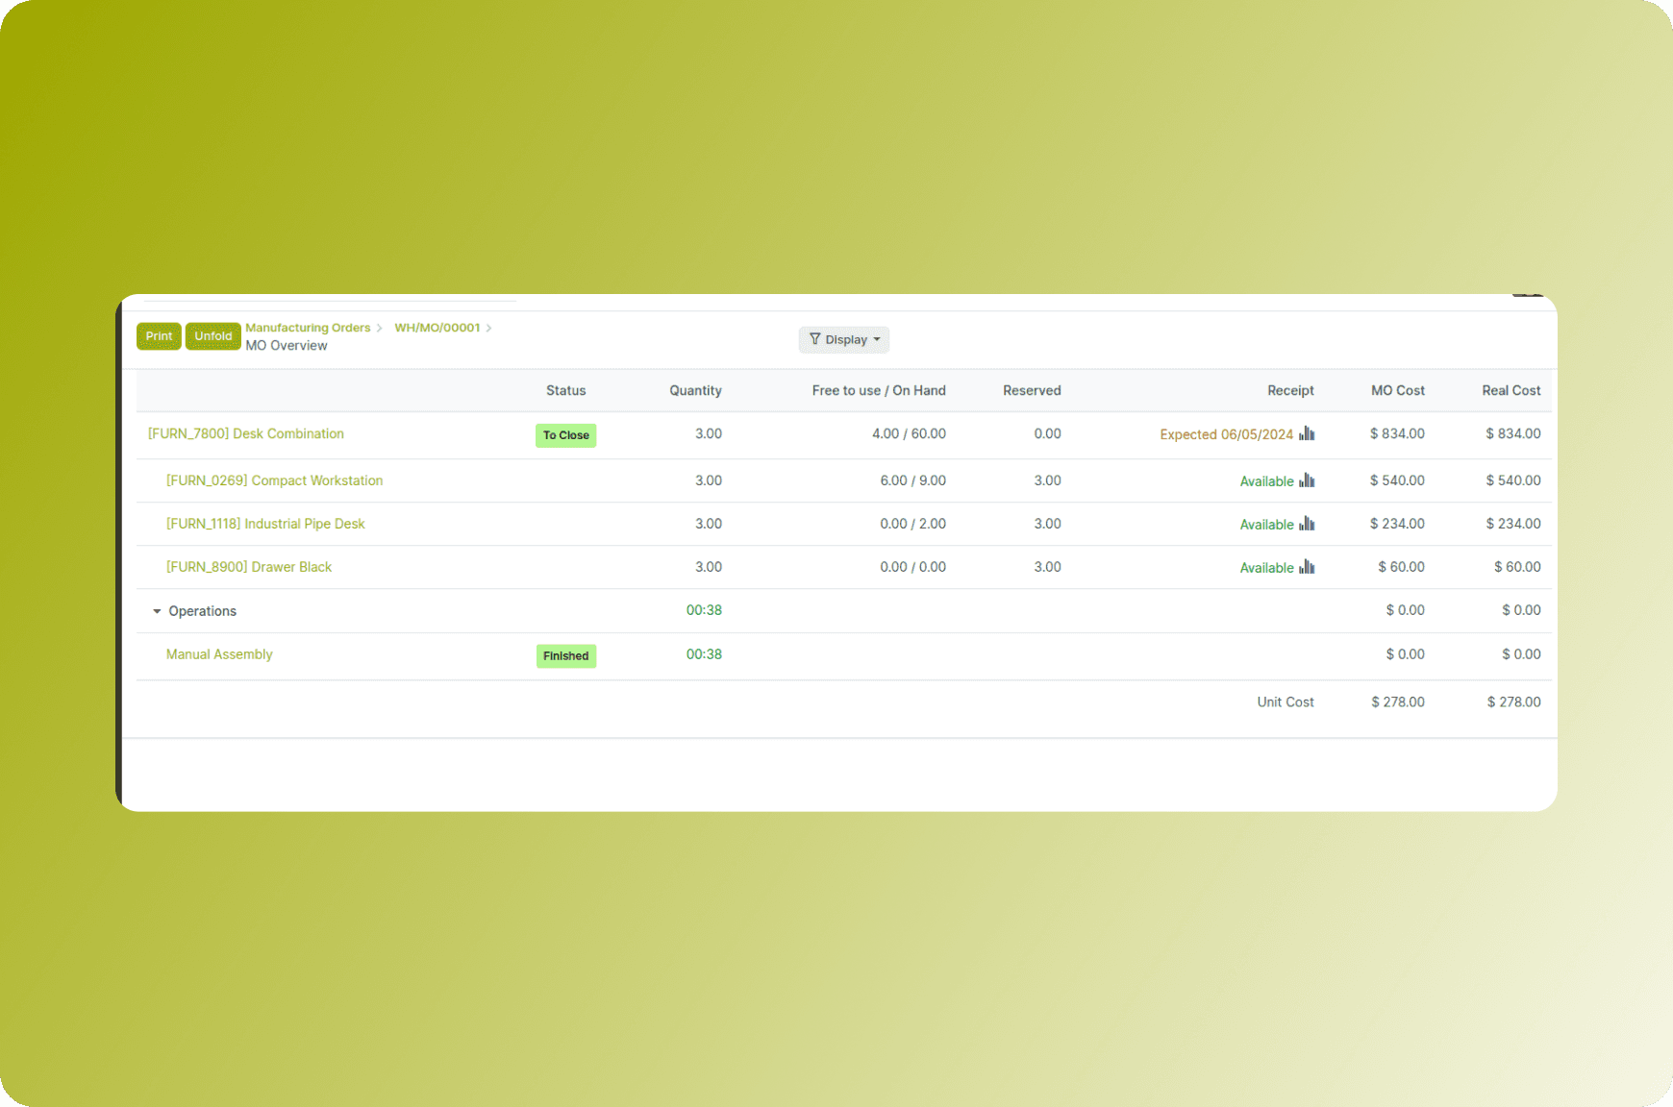This screenshot has width=1673, height=1107.
Task: Click the Unfold button
Action: point(213,336)
